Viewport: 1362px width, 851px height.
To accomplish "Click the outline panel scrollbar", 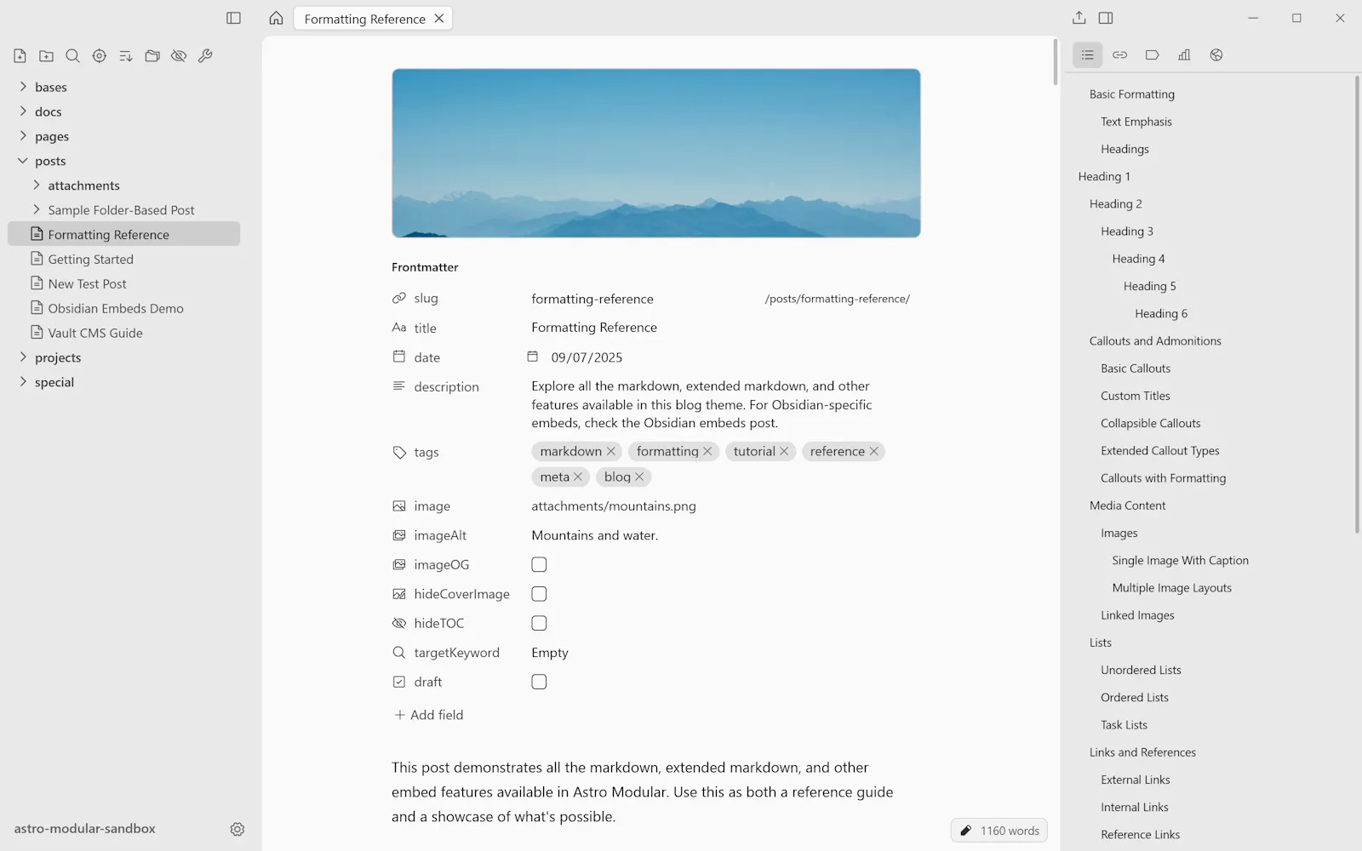I will pos(1357,305).
